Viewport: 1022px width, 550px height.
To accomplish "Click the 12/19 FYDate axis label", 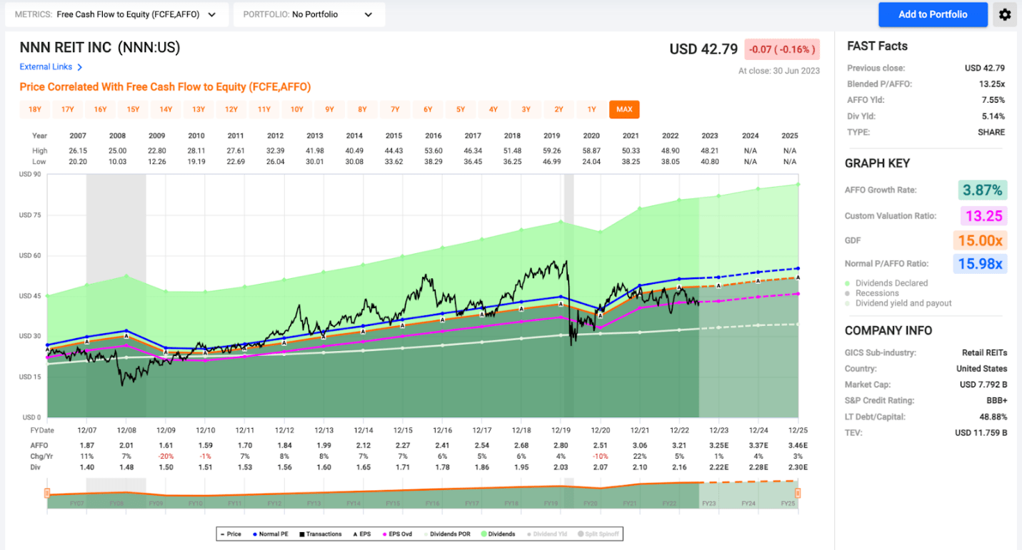I will pyautogui.click(x=560, y=431).
